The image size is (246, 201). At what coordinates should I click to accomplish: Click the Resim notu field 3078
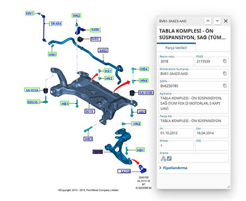click(x=176, y=61)
